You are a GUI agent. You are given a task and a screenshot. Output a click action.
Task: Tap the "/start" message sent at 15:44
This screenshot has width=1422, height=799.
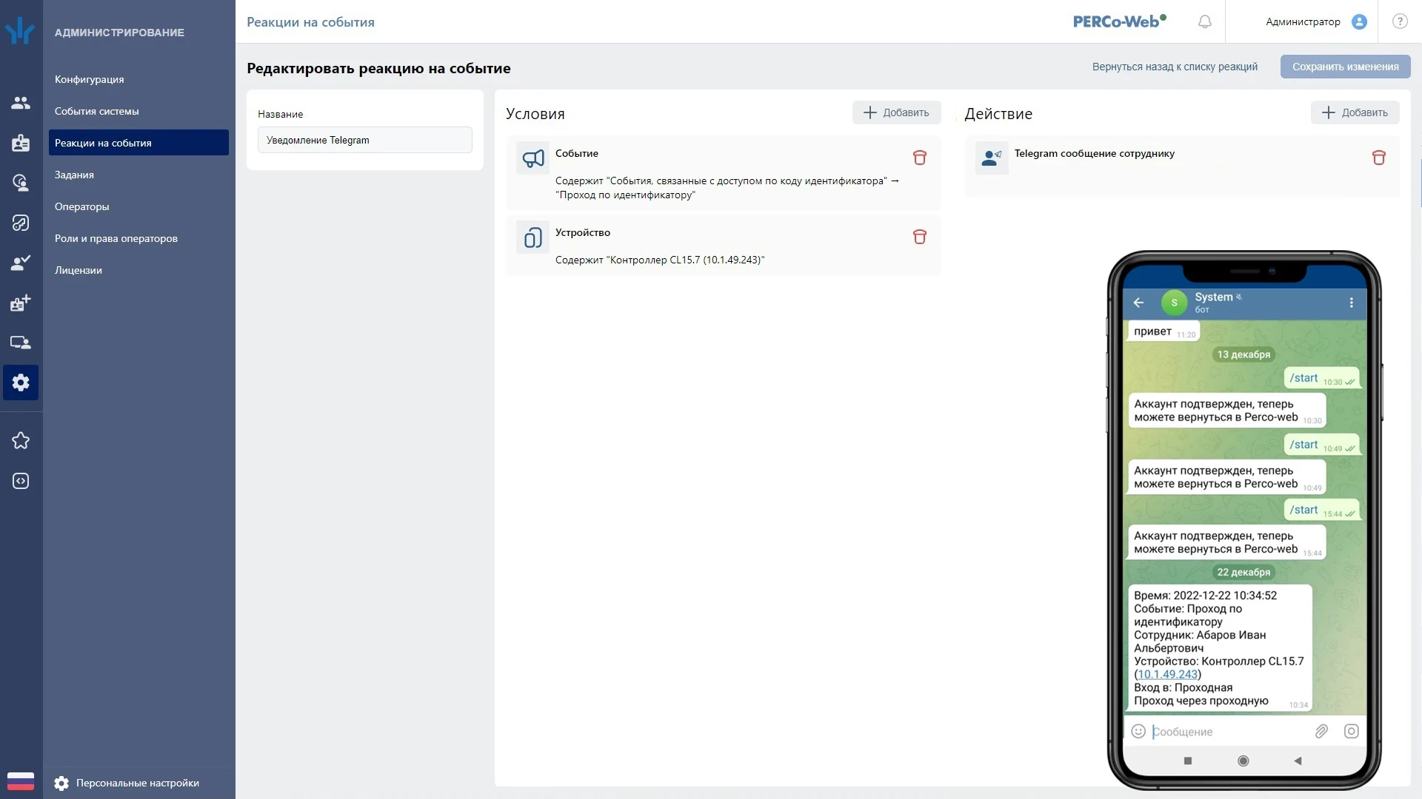tap(1321, 510)
